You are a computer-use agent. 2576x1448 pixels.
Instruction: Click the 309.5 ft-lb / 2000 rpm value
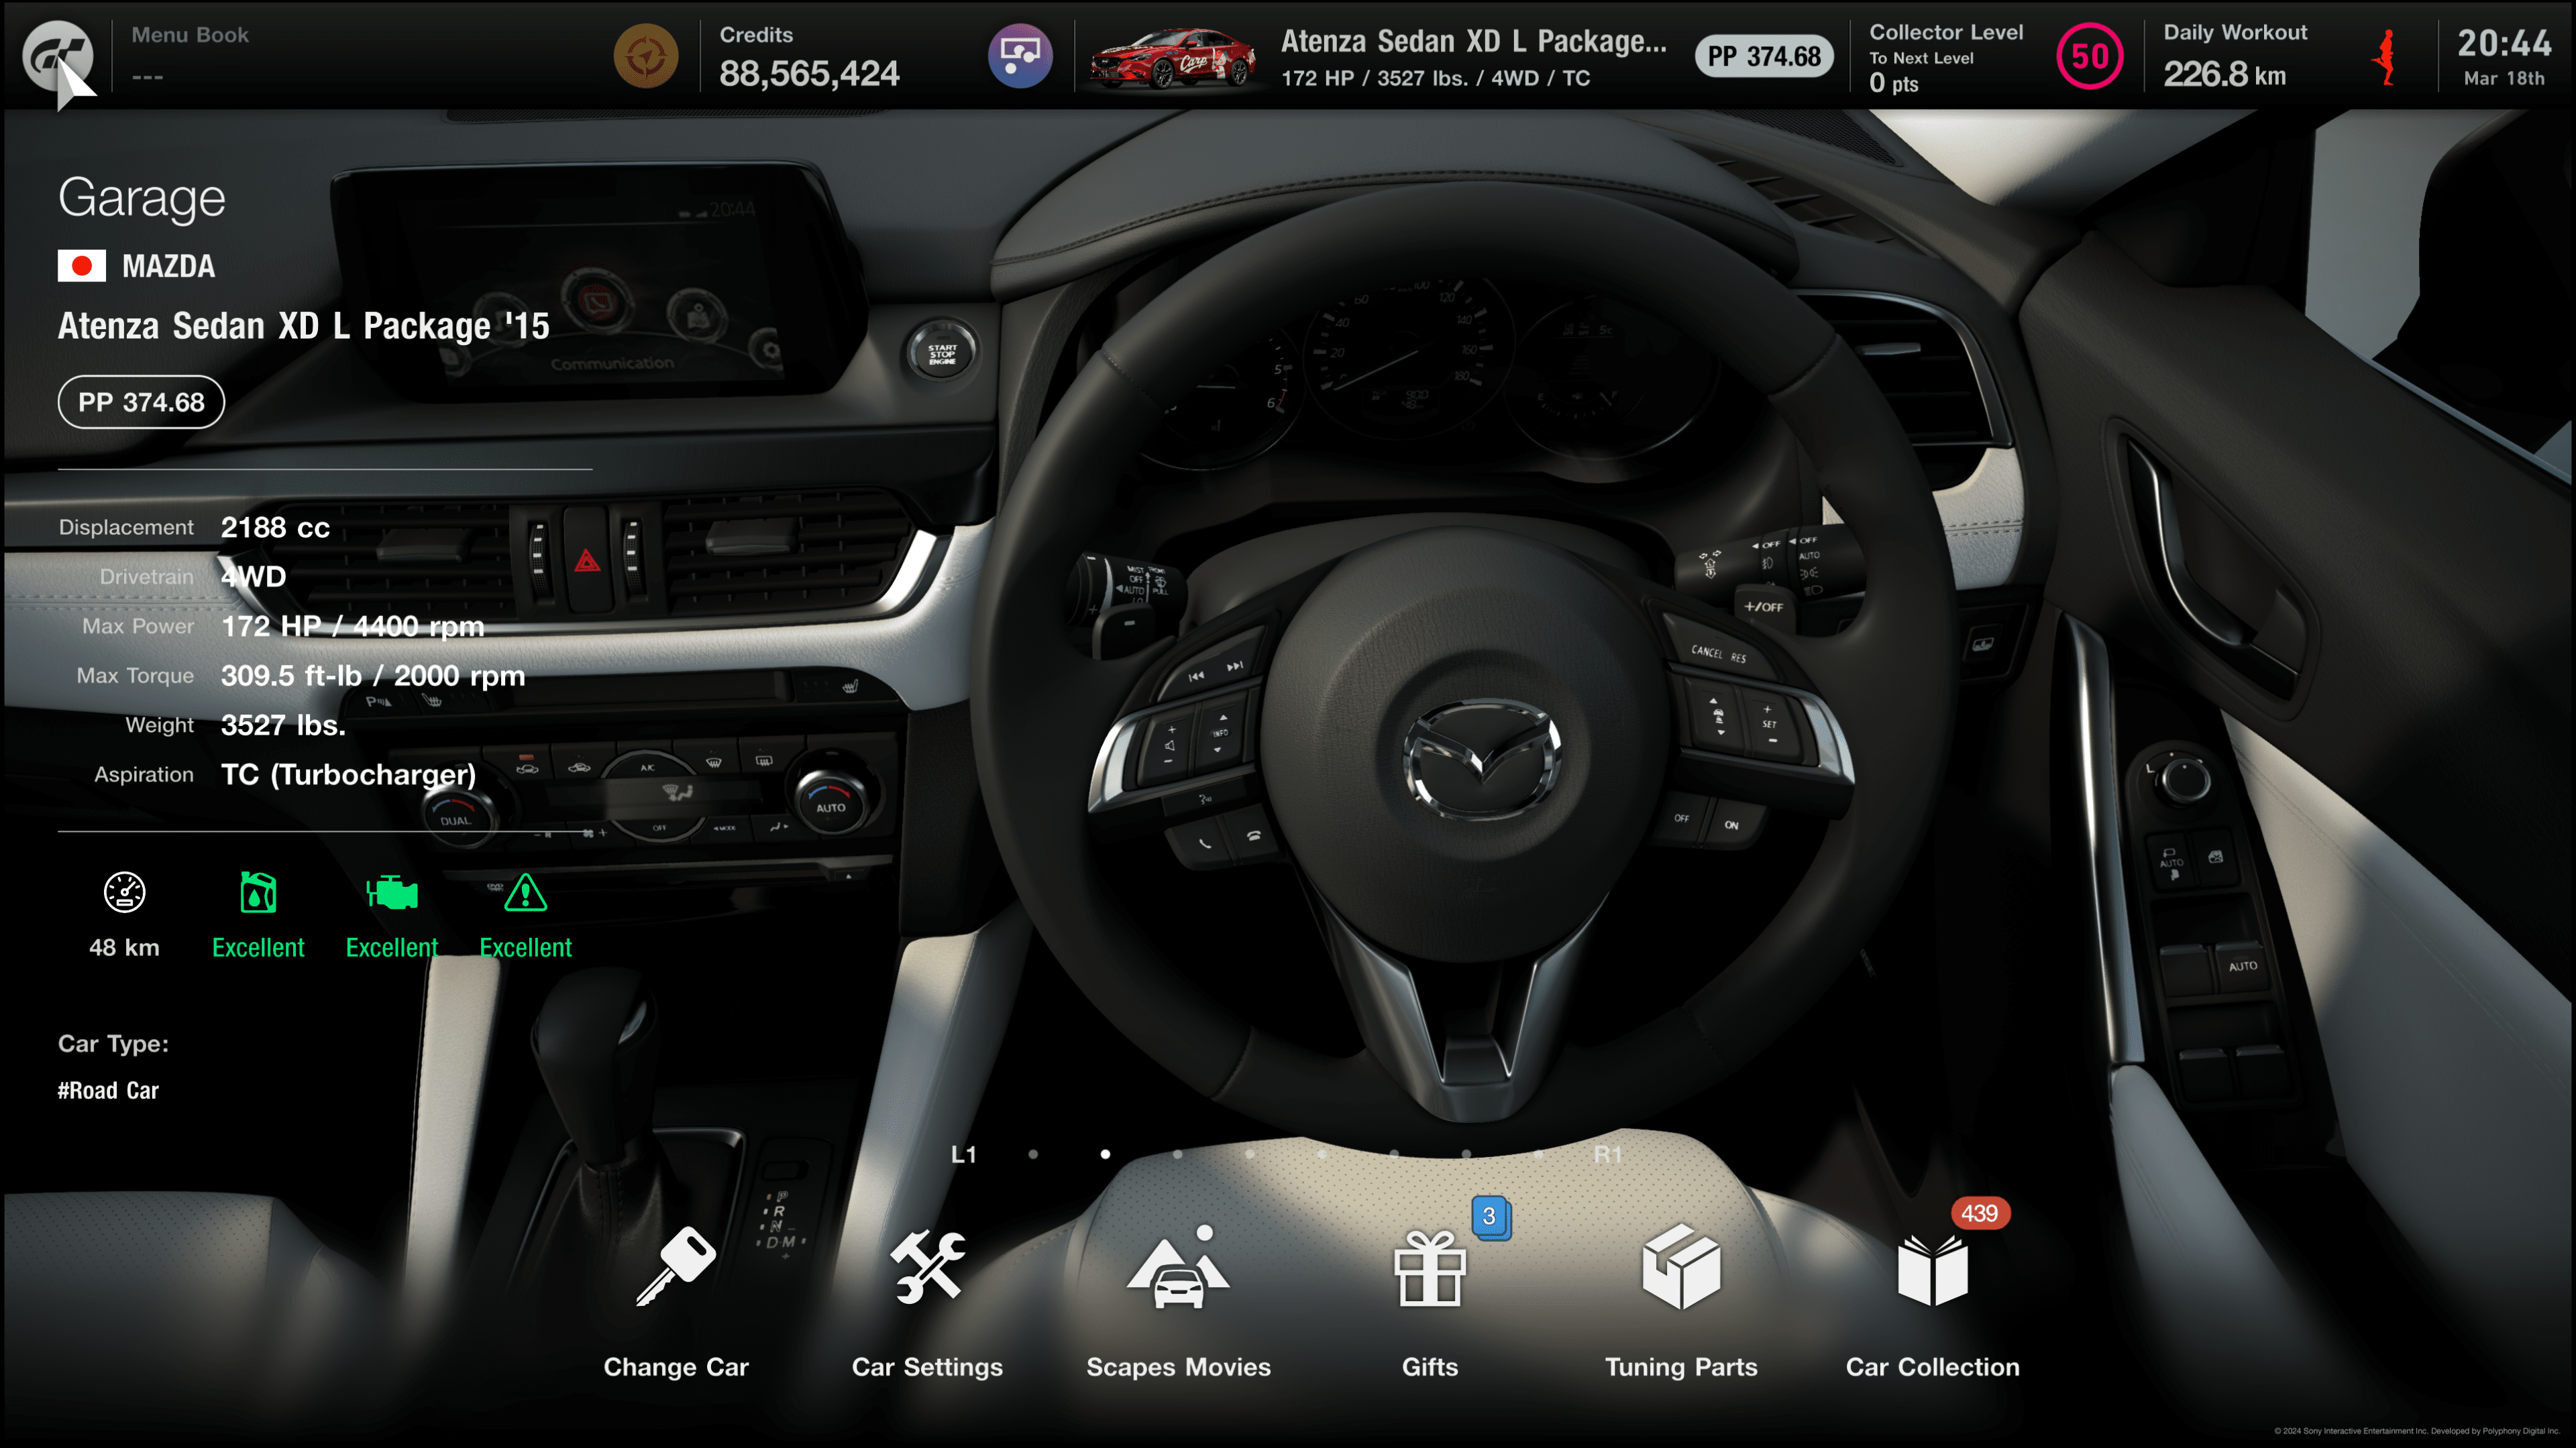click(x=373, y=676)
